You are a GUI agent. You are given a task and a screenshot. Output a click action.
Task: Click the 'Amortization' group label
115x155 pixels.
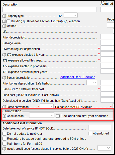pyautogui.click(x=13, y=111)
